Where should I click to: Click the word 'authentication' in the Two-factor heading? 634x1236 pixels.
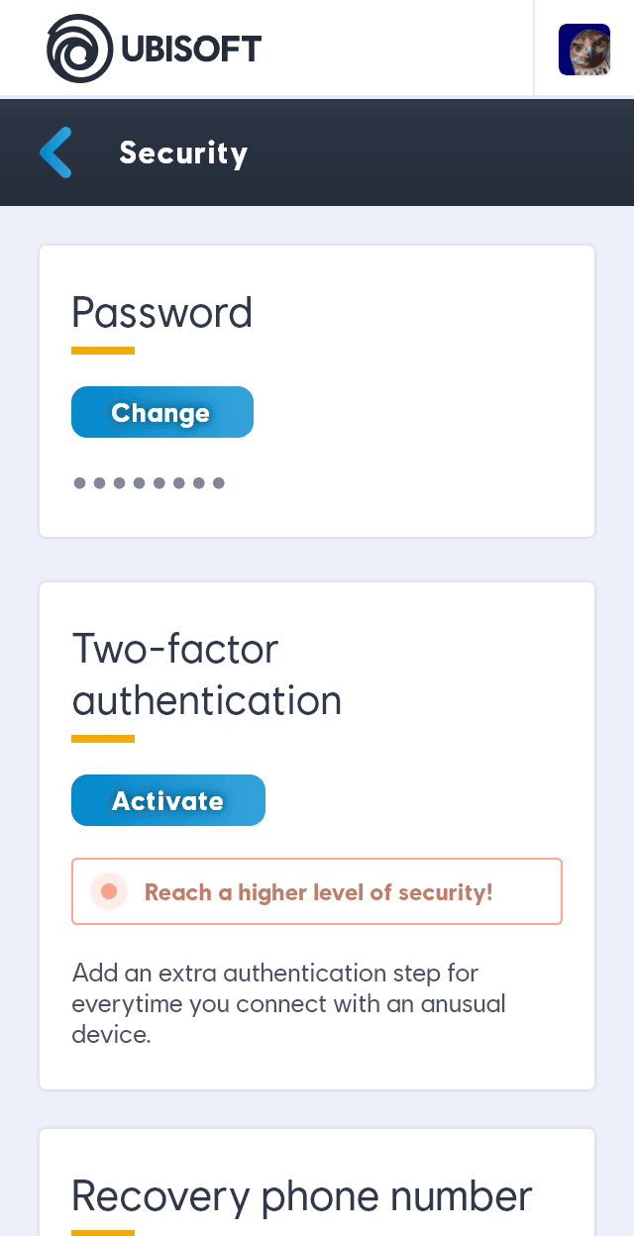tap(207, 701)
